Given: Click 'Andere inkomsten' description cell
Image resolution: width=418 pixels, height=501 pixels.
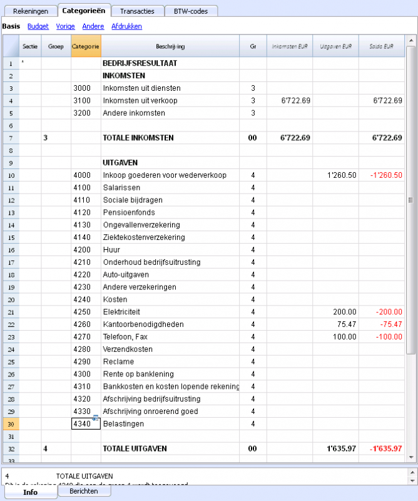Looking at the screenshot, I should click(x=170, y=113).
